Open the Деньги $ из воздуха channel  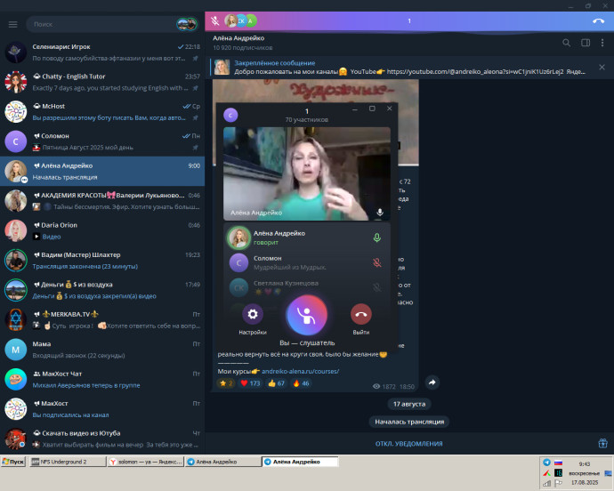102,290
